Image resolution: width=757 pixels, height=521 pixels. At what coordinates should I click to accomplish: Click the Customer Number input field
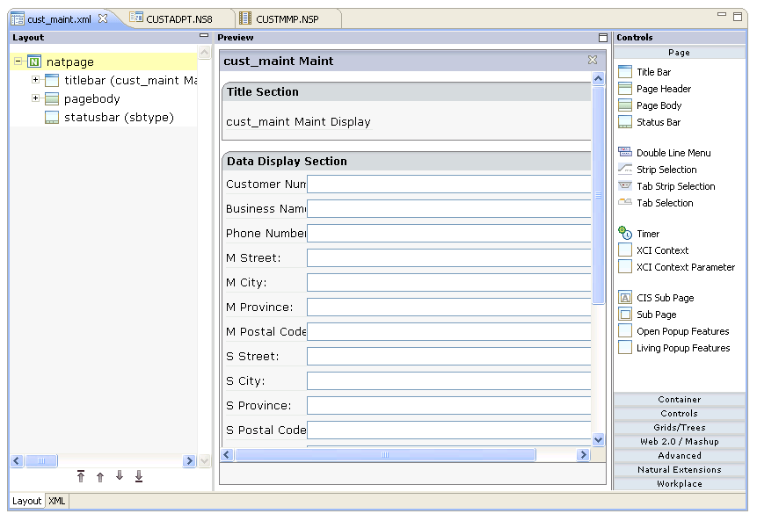click(448, 185)
